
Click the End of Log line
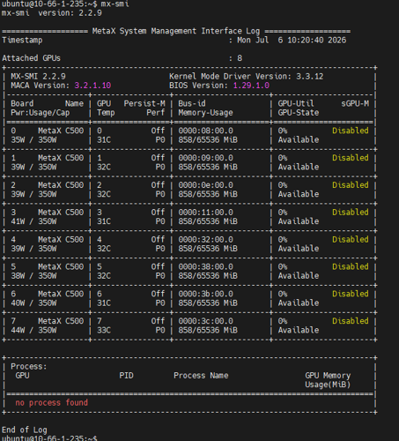25,430
